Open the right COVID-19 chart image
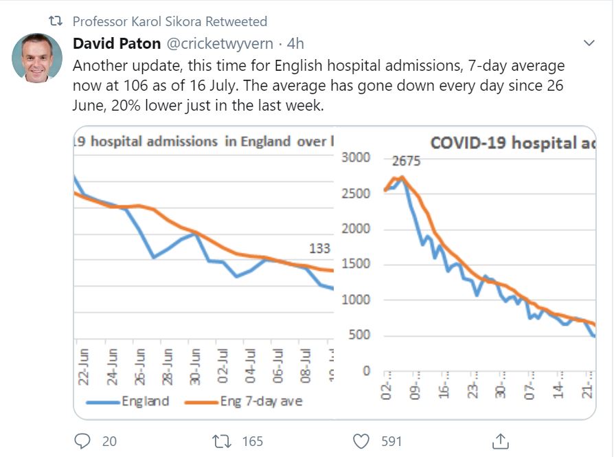616x457 pixels. coord(465,271)
